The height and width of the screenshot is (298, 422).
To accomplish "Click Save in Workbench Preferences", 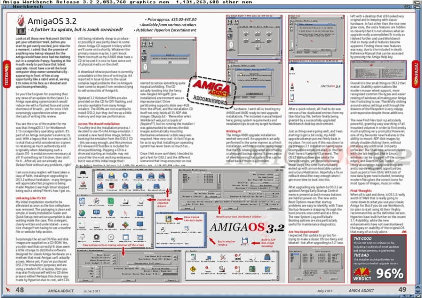I will (187, 209).
